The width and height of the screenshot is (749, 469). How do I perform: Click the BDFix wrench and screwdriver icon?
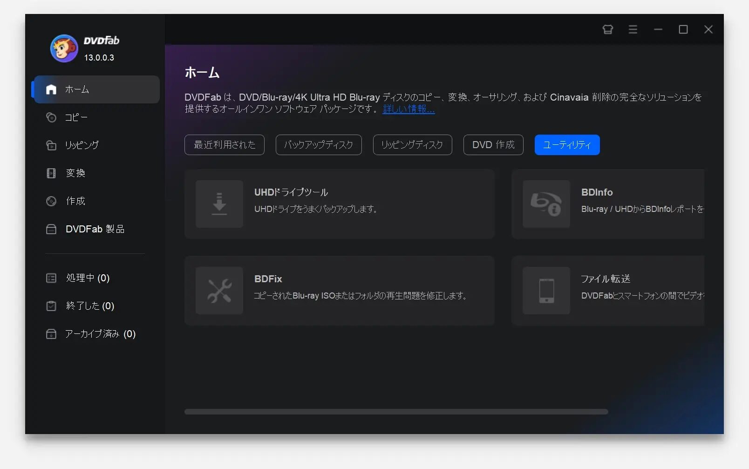pos(219,291)
